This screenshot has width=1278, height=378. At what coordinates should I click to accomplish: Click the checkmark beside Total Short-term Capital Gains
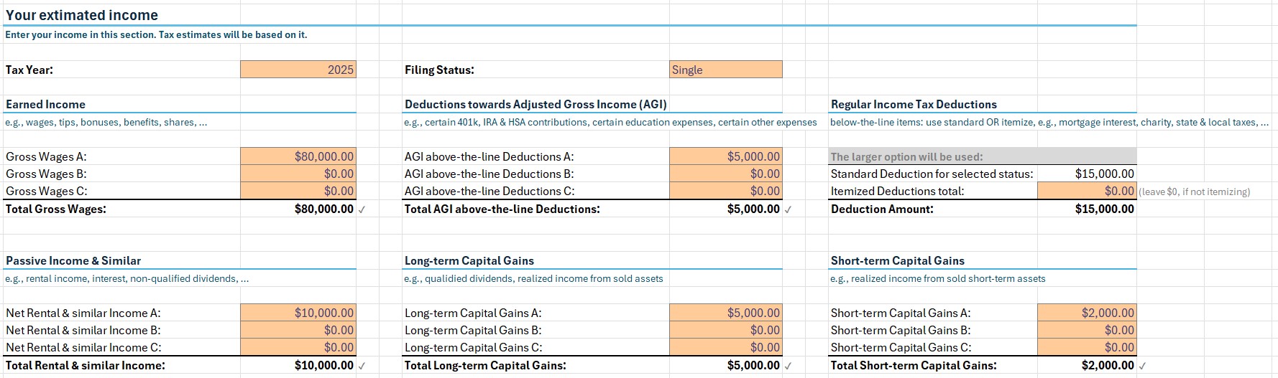[1142, 366]
